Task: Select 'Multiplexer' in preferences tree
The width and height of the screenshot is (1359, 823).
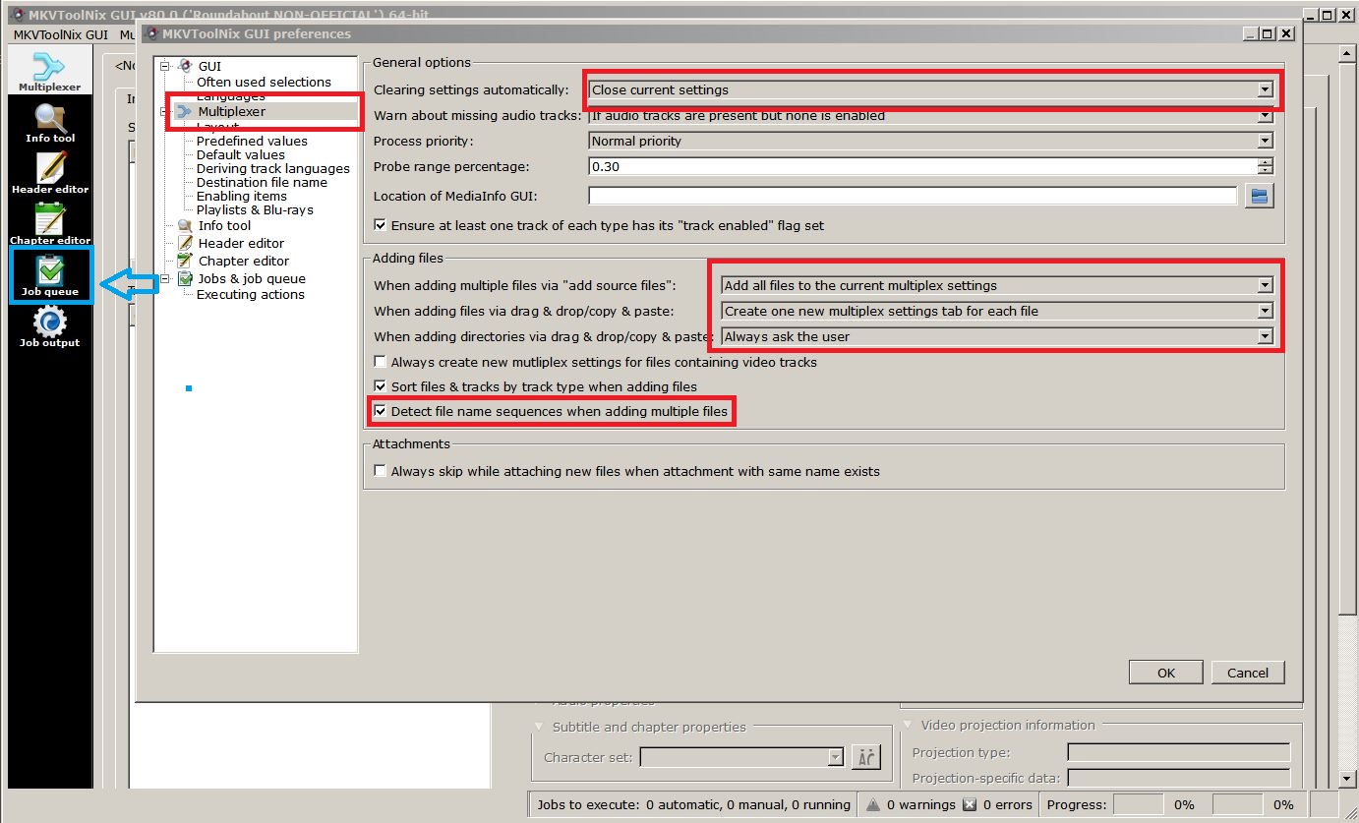Action: click(232, 111)
